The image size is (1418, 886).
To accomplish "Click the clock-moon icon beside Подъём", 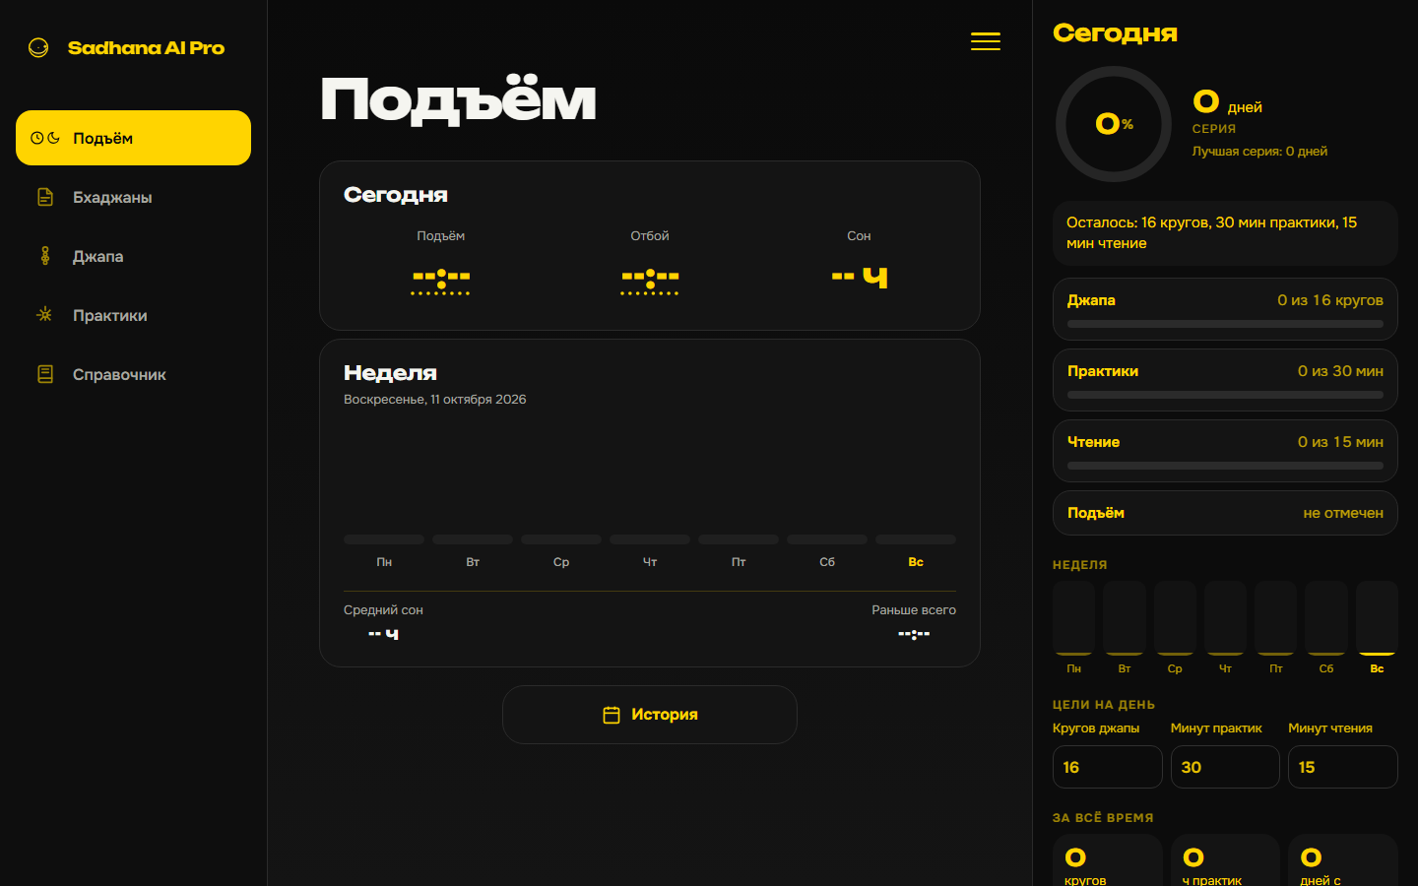I will point(45,138).
